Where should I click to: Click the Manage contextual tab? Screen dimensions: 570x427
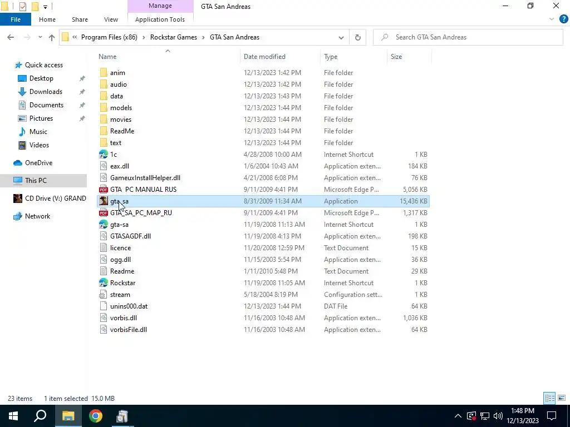[x=160, y=6]
